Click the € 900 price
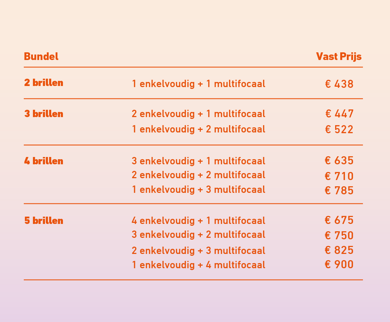Image resolution: width=390 pixels, height=322 pixels. coord(339,265)
